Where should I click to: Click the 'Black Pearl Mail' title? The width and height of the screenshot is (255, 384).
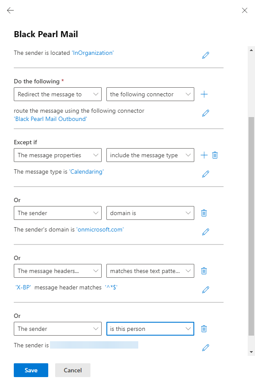46,34
